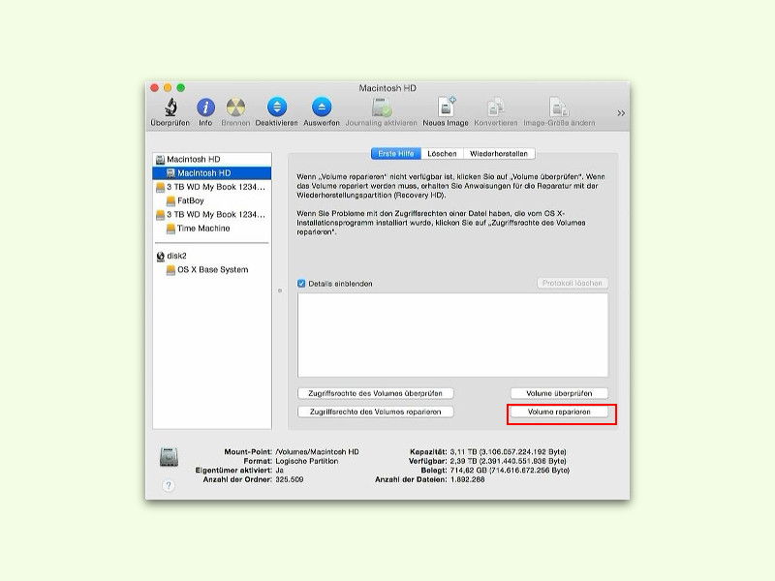Click the Deaktivieren toolbar icon

277,107
